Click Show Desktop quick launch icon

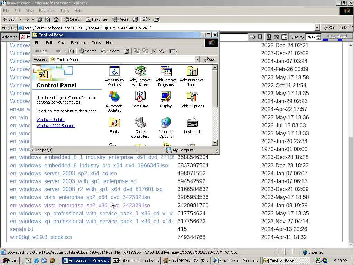click(28, 261)
